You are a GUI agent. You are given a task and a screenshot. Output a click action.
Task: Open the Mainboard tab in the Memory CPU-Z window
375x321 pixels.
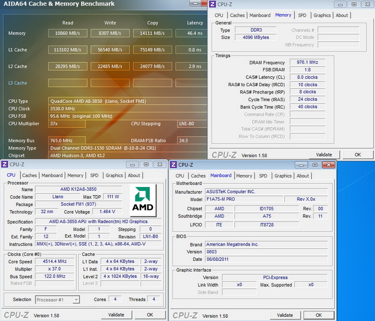(x=260, y=15)
